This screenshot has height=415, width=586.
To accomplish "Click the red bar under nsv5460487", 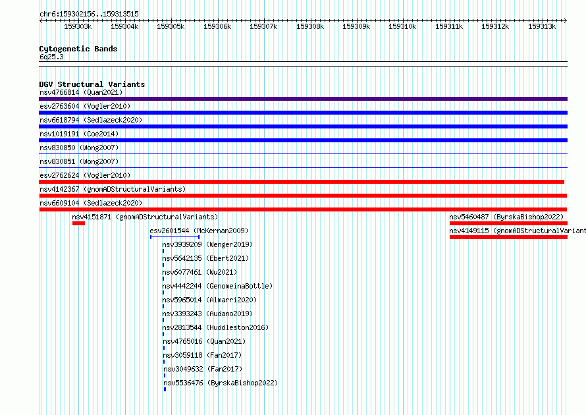I will pyautogui.click(x=509, y=223).
